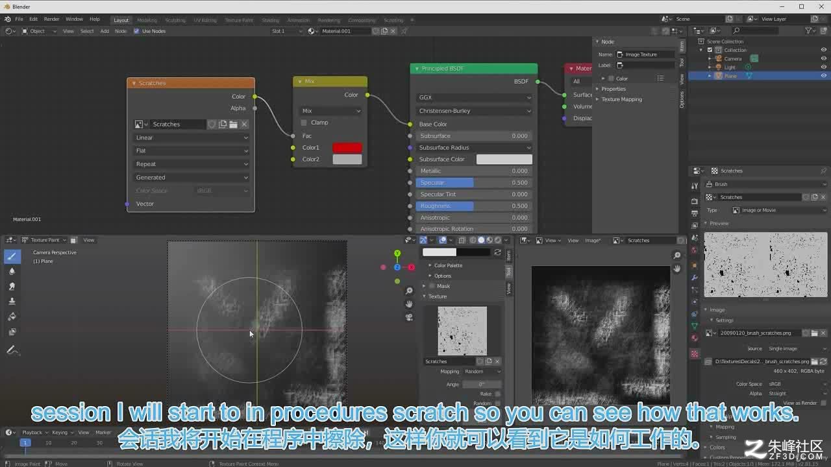Toggle Collection visibility eye in outliner

pos(824,50)
